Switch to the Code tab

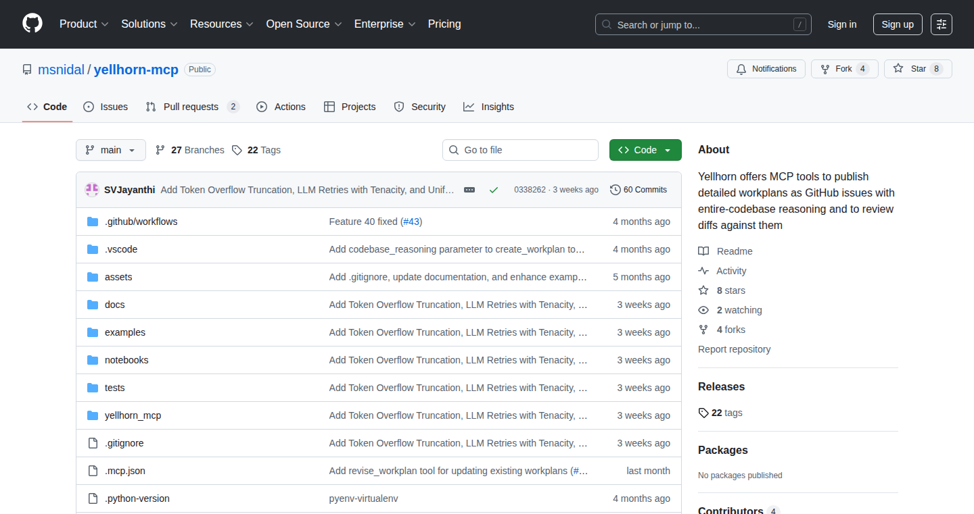[x=47, y=107]
